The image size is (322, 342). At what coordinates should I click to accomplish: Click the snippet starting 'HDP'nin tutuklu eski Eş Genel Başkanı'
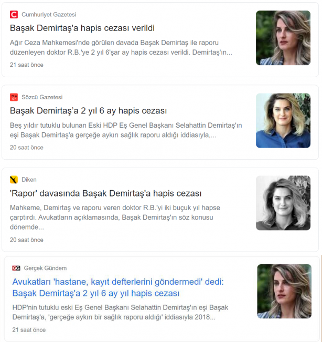coord(121,313)
